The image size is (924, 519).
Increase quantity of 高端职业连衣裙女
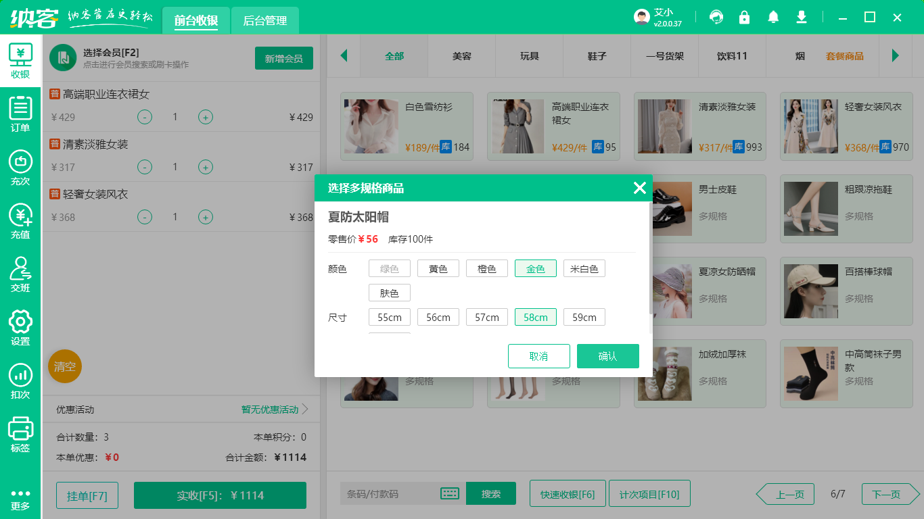(206, 117)
